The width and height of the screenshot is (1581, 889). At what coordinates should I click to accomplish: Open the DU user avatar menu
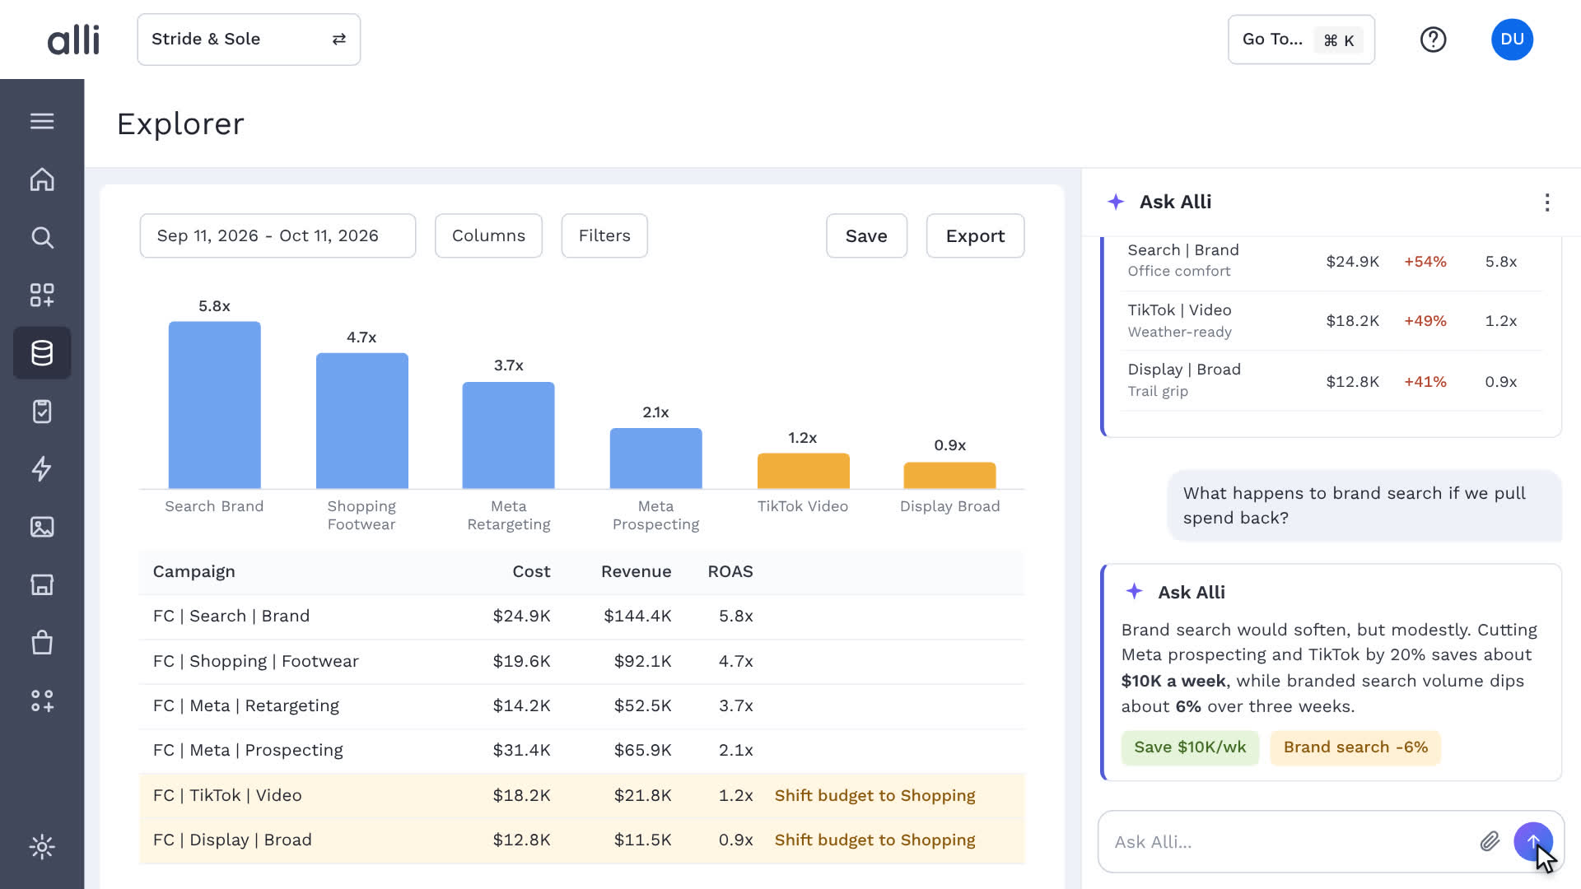(x=1512, y=40)
